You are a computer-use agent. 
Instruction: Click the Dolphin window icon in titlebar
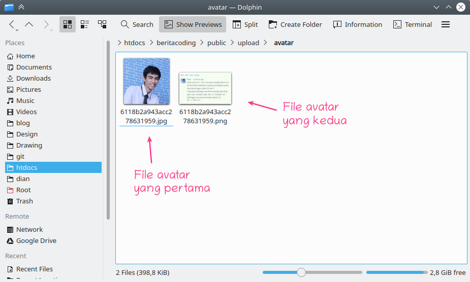9,7
